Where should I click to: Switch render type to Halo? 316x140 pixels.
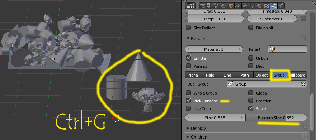point(210,75)
